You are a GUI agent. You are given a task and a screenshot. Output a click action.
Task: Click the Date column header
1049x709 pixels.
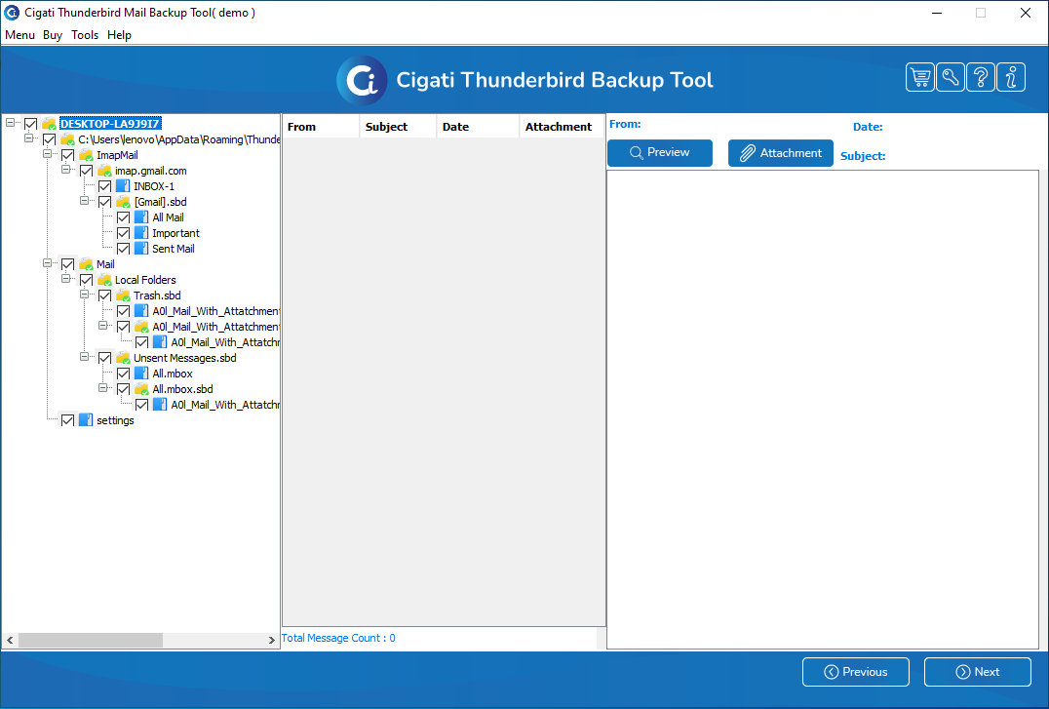coord(478,127)
